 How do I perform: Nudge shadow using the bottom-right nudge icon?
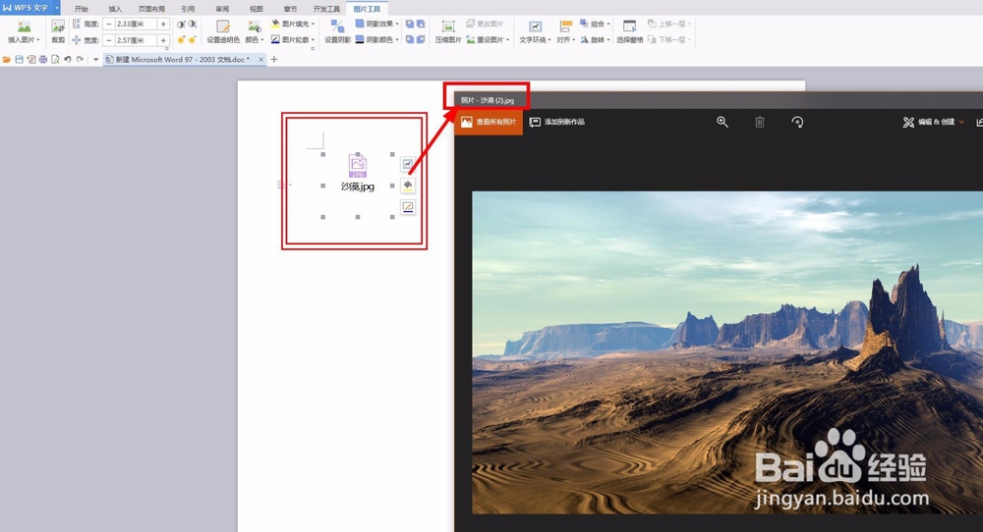point(421,39)
